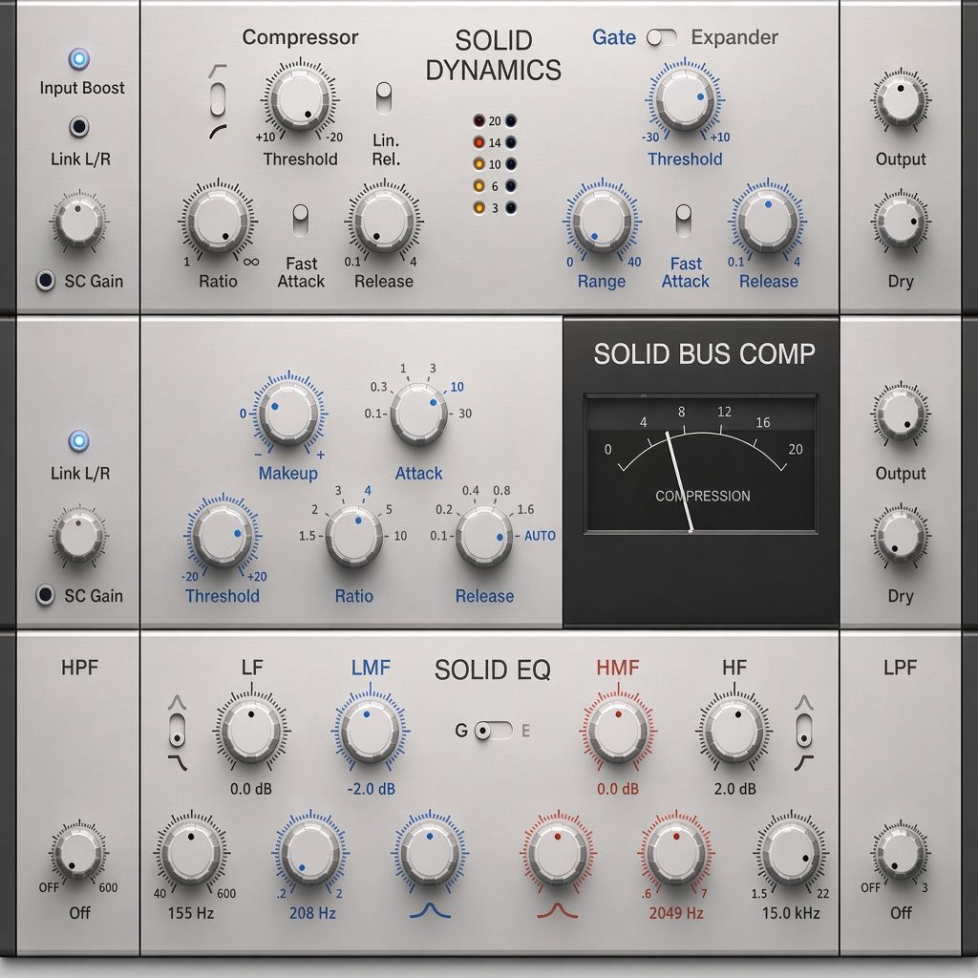Click the Bus Comp Output knob

pos(900,414)
